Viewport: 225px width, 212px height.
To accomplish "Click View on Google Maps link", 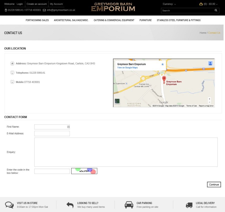I will point(127,68).
